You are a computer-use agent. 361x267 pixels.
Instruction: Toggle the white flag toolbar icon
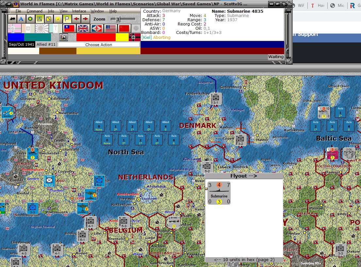[x=67, y=19]
